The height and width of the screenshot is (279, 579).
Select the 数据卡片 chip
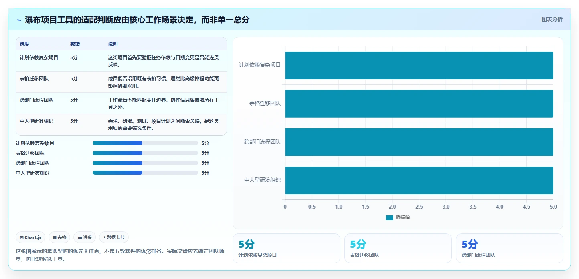click(114, 237)
